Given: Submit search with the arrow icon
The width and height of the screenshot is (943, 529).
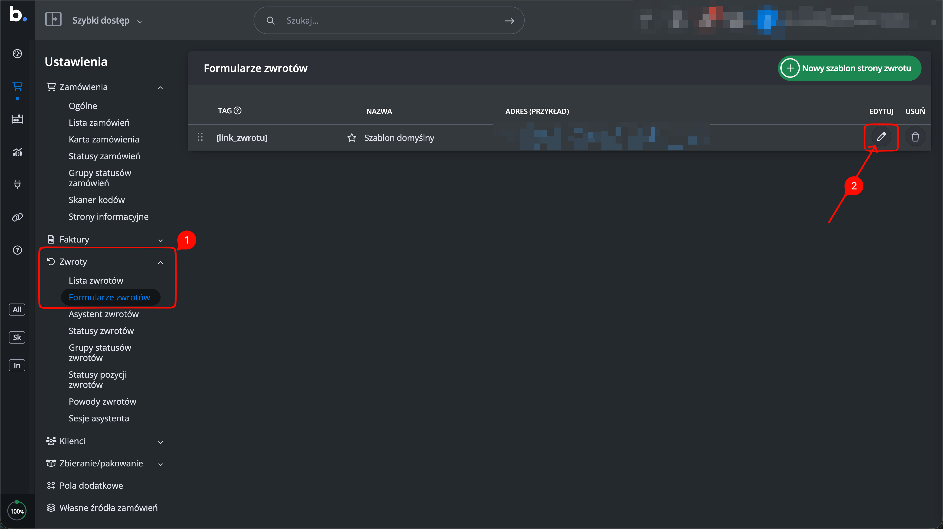Looking at the screenshot, I should pos(509,21).
